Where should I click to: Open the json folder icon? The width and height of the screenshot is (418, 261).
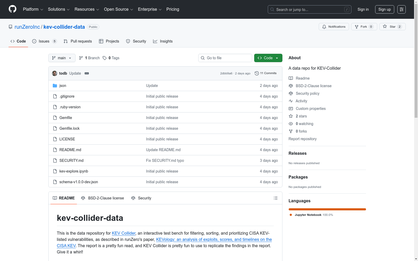pyautogui.click(x=55, y=86)
